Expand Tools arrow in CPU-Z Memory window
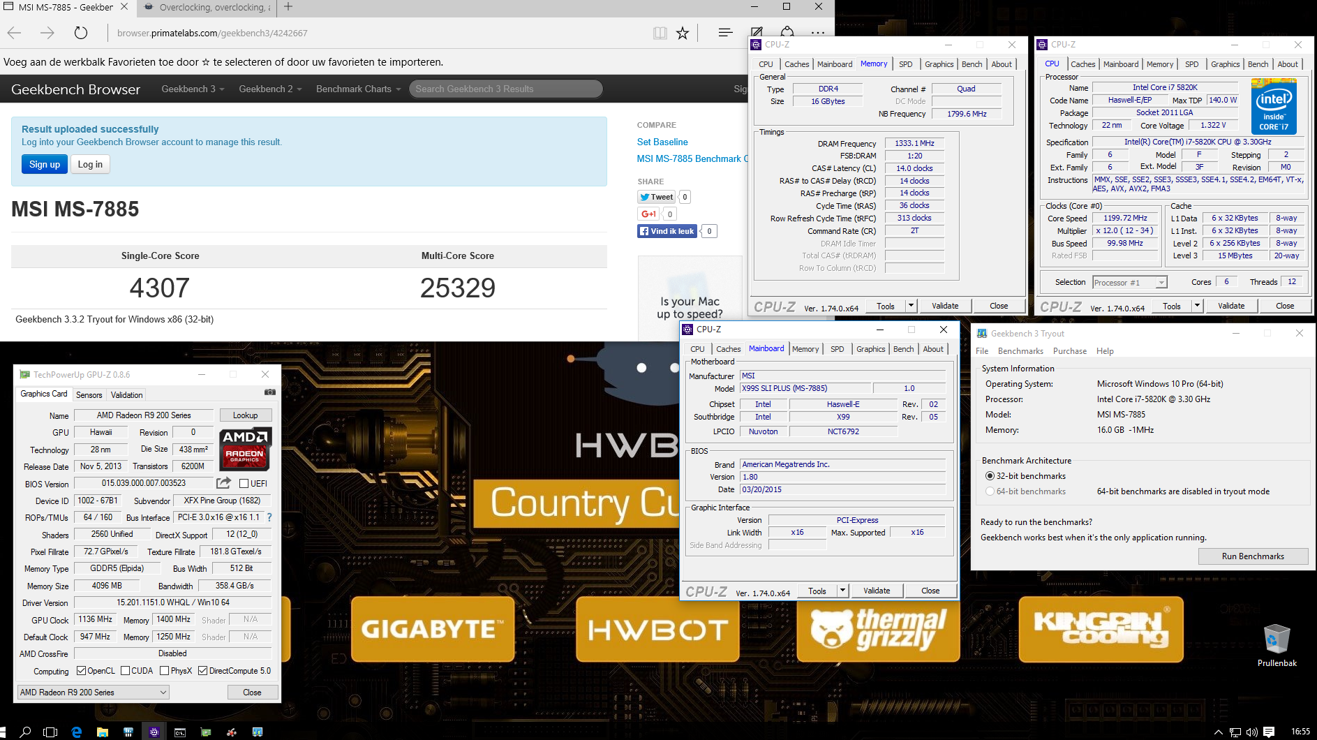 click(911, 306)
